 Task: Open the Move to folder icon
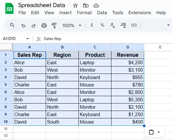[x=86, y=5]
